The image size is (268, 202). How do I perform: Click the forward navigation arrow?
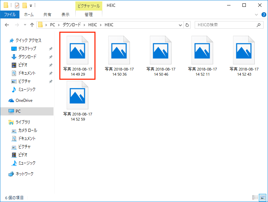click(17, 25)
